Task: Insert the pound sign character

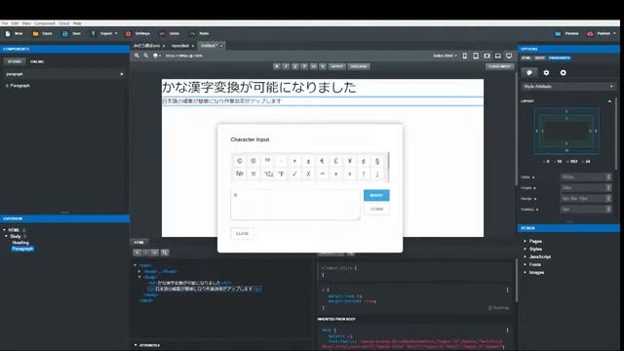Action: 335,161
